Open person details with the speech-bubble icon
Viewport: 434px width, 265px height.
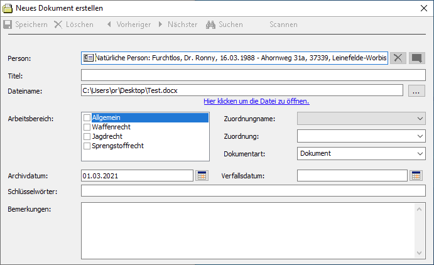416,58
